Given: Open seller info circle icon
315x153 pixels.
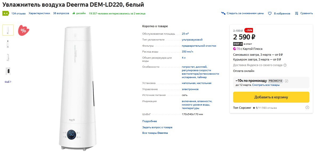Looking at the screenshot, I should [x=307, y=108].
